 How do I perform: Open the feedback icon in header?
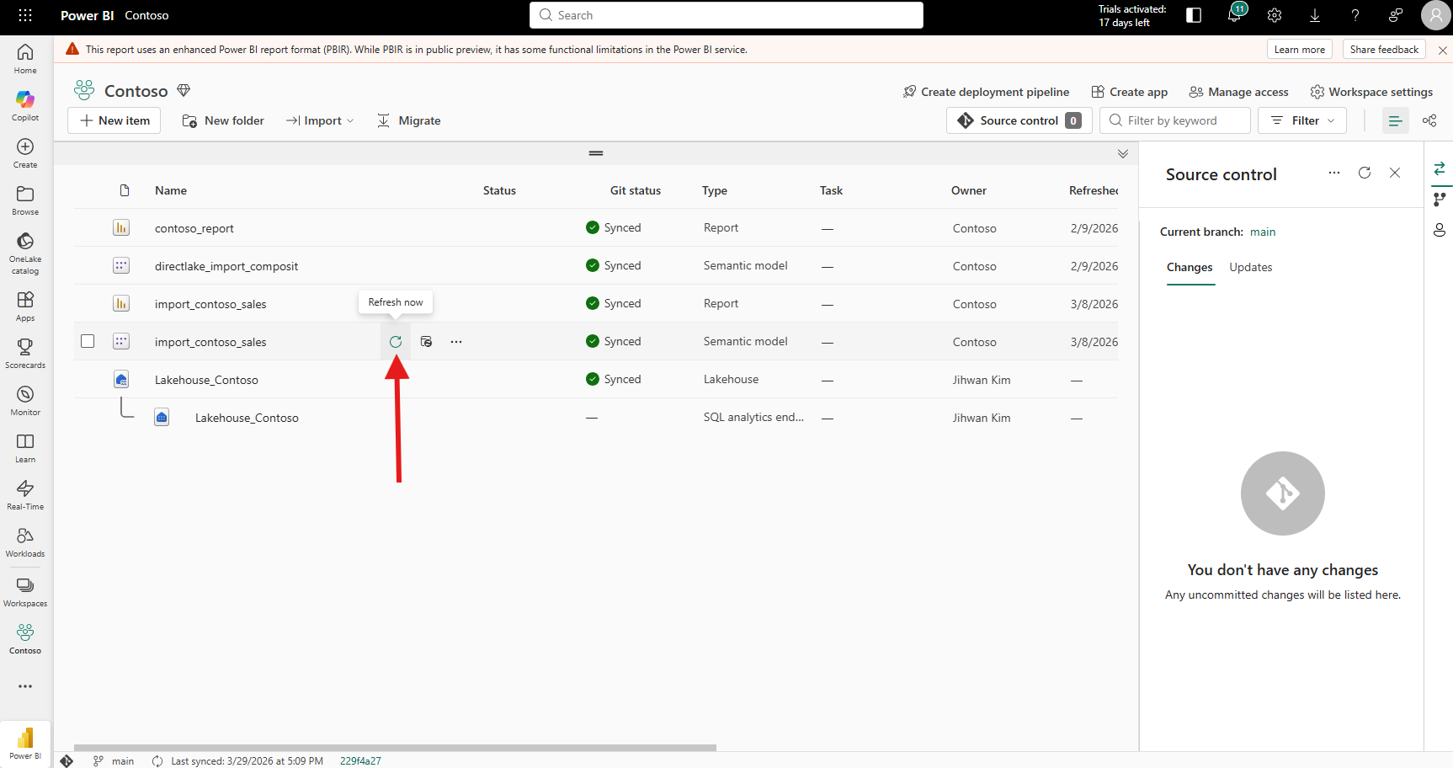pyautogui.click(x=1396, y=15)
